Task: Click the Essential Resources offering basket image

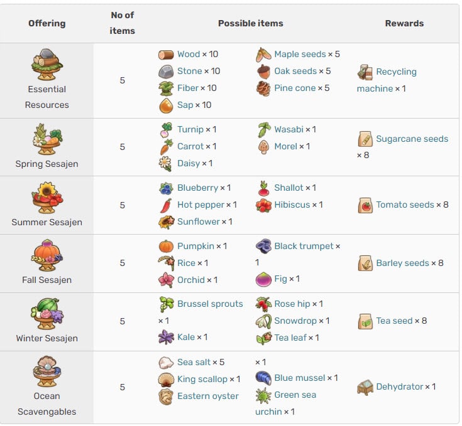Action: (x=47, y=65)
